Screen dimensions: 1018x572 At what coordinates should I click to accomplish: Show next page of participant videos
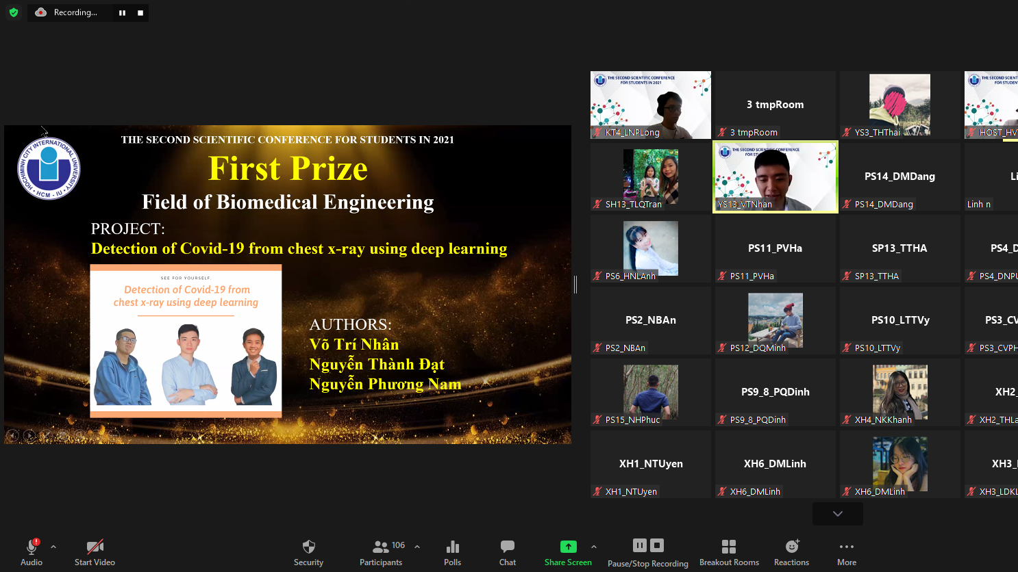pos(837,514)
